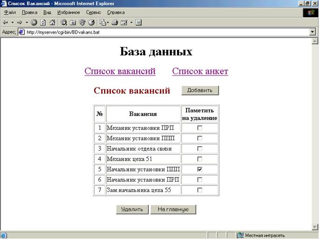
Task: Click the Windows logo throbber icon
Action: coord(311,13)
